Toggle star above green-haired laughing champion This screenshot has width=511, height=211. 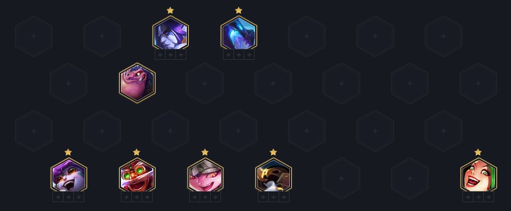(478, 152)
